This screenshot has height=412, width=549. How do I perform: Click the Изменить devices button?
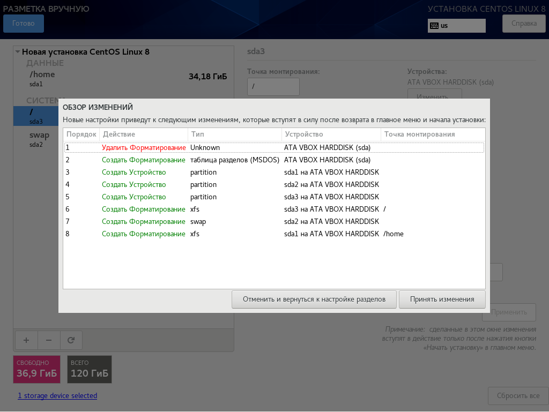434,94
